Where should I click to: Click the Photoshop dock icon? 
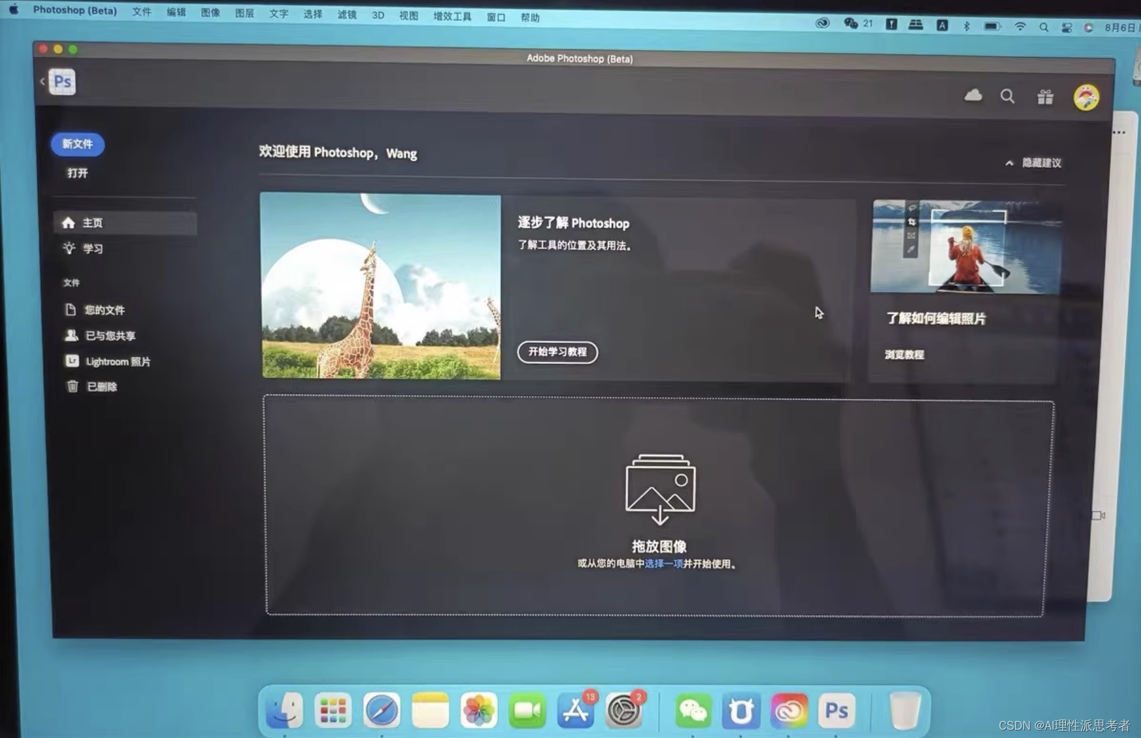coord(836,711)
